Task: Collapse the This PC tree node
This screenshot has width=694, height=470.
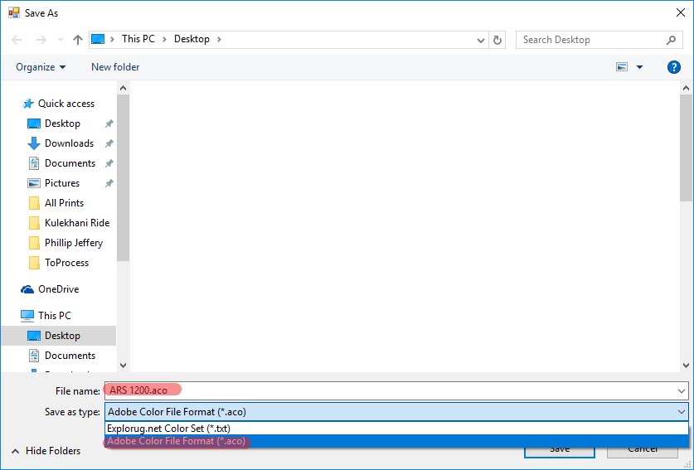Action: [10, 316]
